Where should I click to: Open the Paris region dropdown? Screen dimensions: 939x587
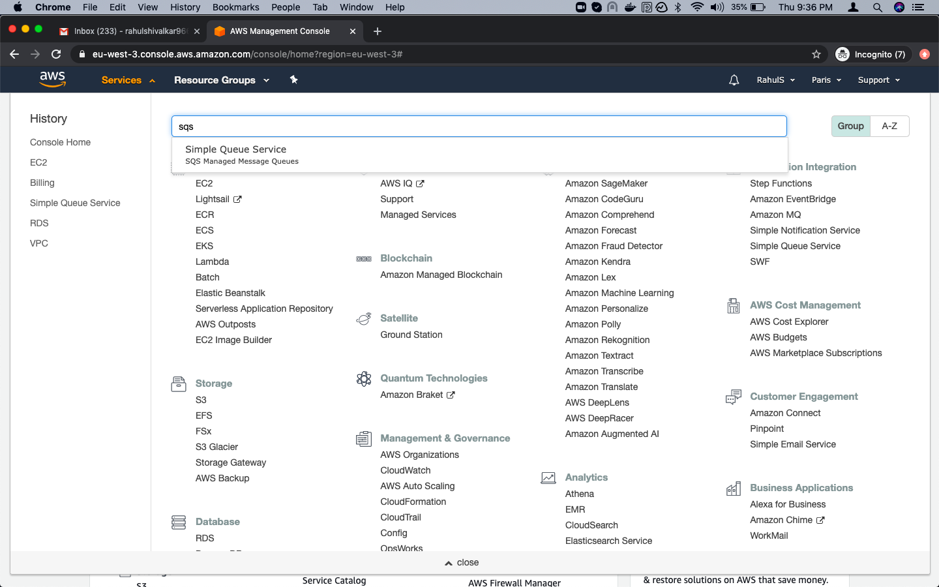826,80
